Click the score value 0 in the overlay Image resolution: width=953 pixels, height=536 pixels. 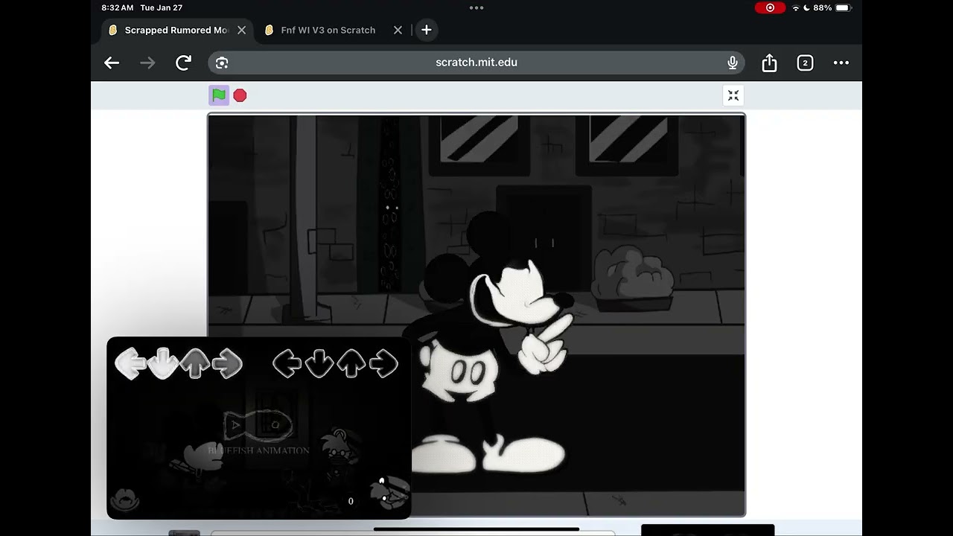(x=351, y=502)
